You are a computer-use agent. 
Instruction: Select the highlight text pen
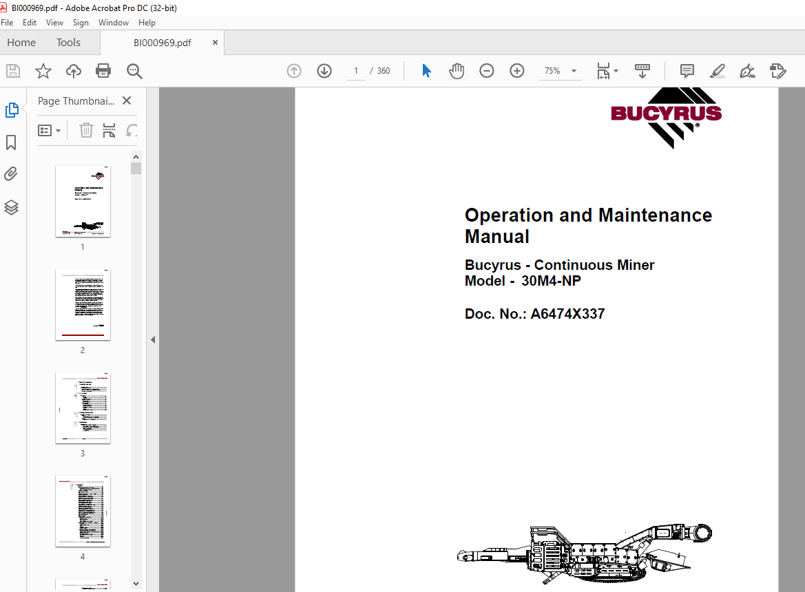pos(718,71)
